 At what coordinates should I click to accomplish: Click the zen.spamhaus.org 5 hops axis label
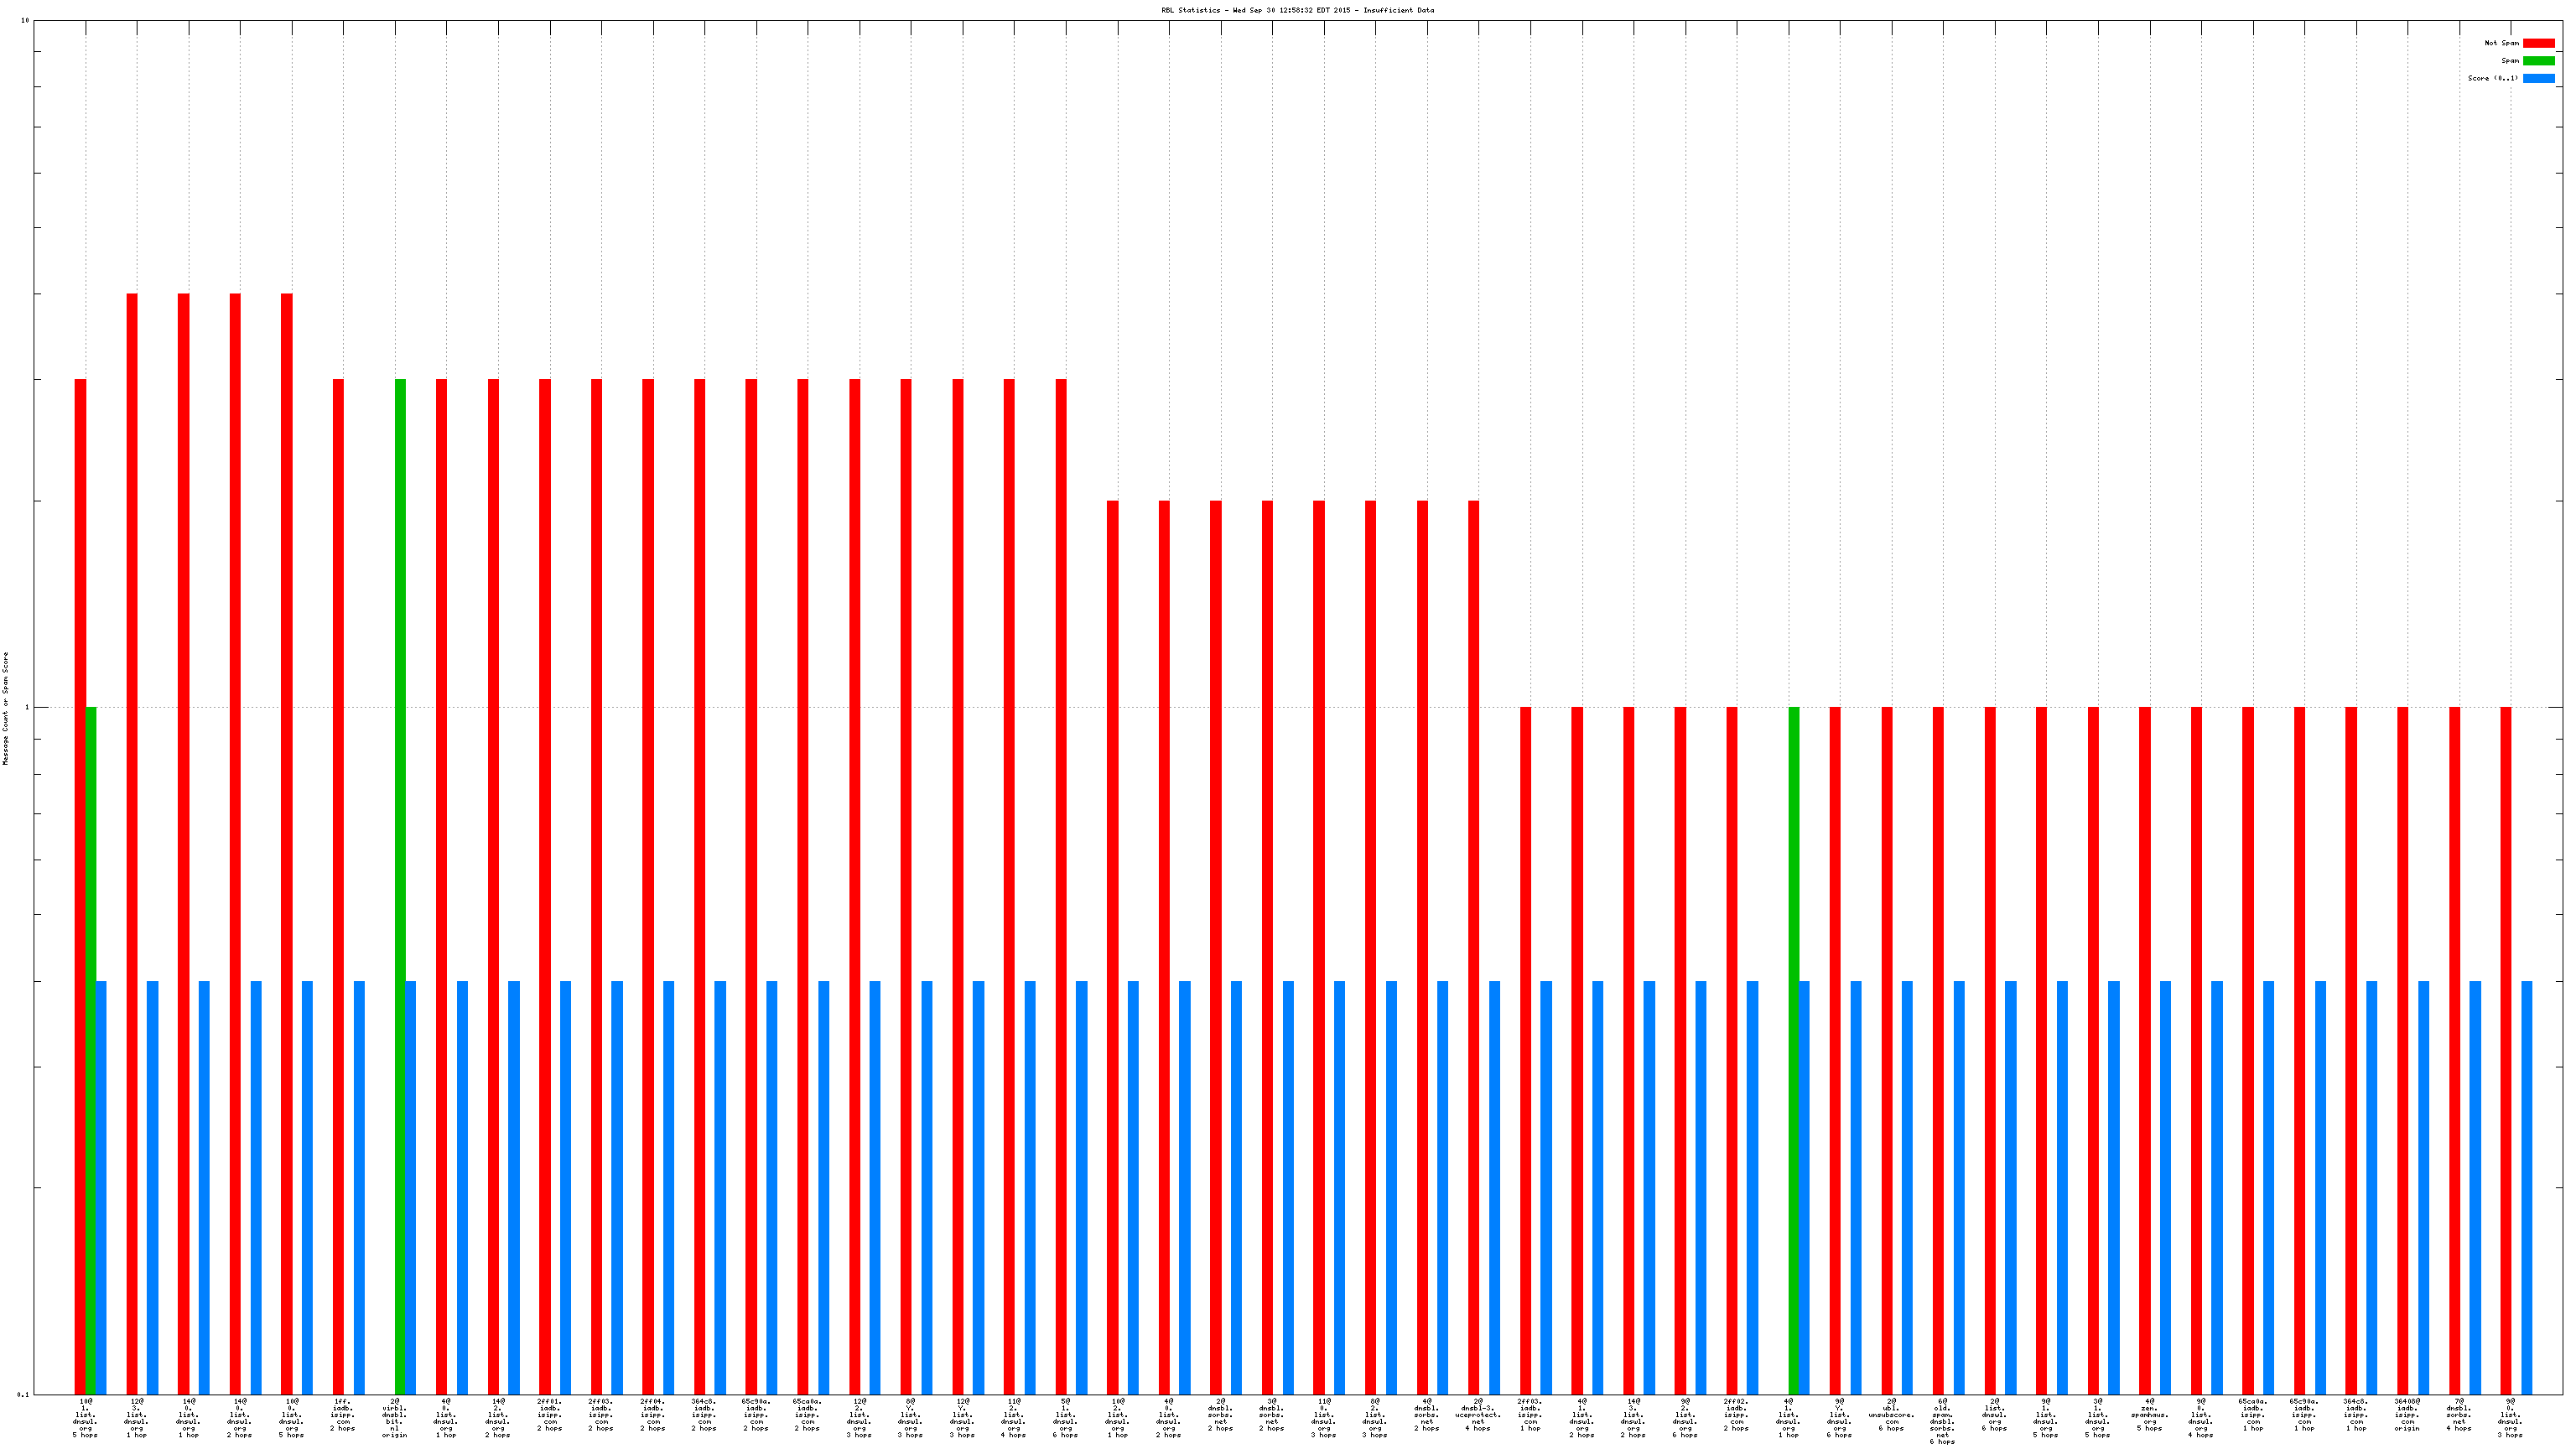[2149, 1415]
